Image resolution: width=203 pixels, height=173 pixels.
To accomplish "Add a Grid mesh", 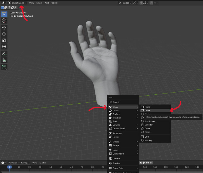I will pos(155,137).
